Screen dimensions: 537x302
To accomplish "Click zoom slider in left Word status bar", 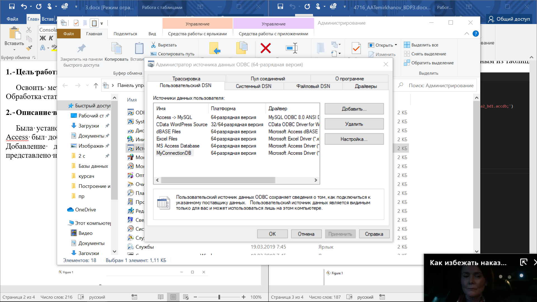I will (x=219, y=297).
